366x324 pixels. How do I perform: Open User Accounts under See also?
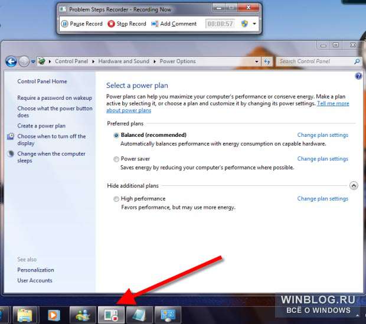tap(35, 280)
